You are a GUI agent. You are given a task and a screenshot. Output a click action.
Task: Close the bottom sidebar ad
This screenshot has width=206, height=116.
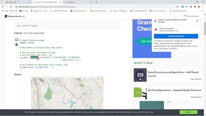coord(170,102)
